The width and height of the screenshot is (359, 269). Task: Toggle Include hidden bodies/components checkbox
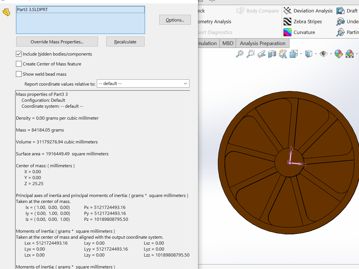[x=19, y=54]
